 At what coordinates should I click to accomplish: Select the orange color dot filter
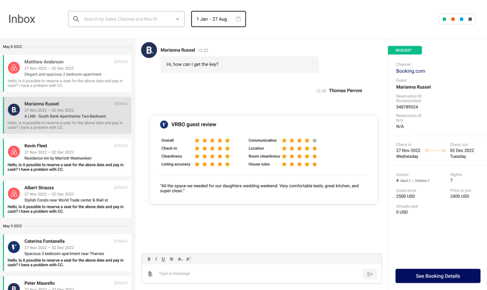click(453, 19)
